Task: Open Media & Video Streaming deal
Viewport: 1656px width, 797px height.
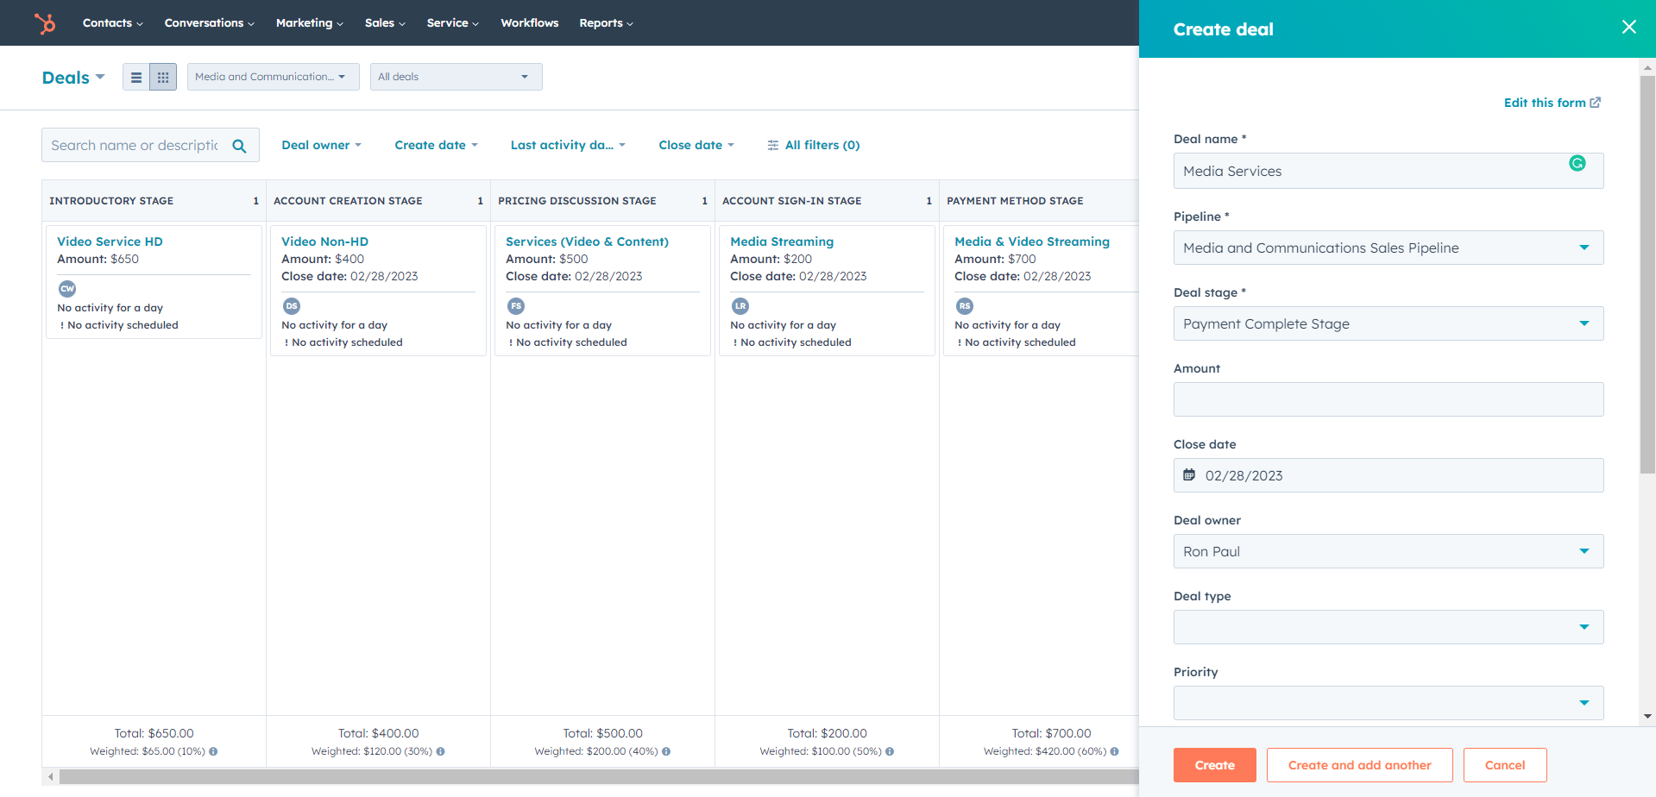Action: (1032, 242)
